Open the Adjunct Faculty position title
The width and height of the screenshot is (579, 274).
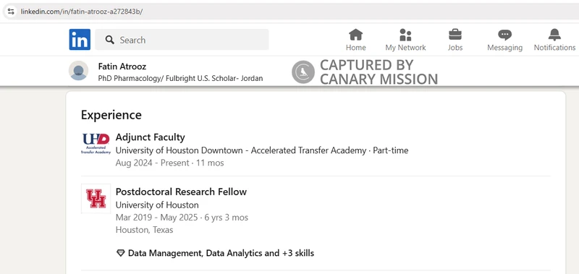click(150, 137)
